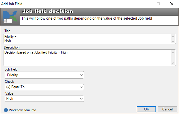Select the Priority job field combo box
This screenshot has height=114, width=179.
pyautogui.click(x=44, y=75)
